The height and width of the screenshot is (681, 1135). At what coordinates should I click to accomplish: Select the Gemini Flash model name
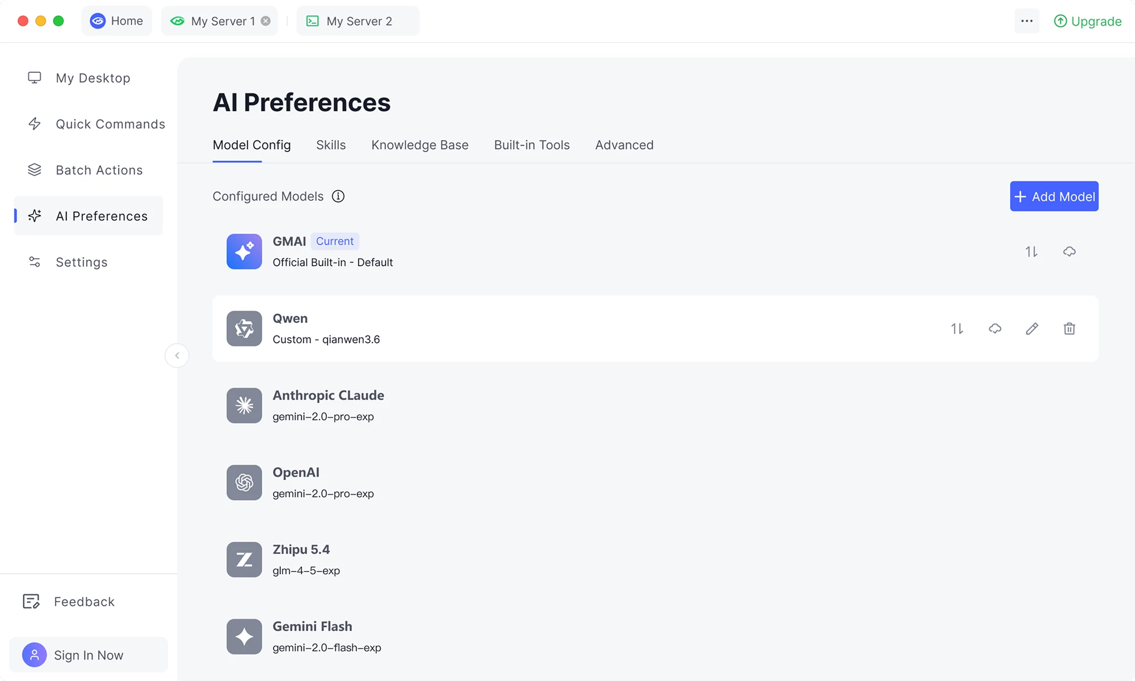(312, 627)
